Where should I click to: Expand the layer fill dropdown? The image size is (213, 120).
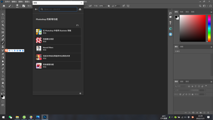pos(206,94)
